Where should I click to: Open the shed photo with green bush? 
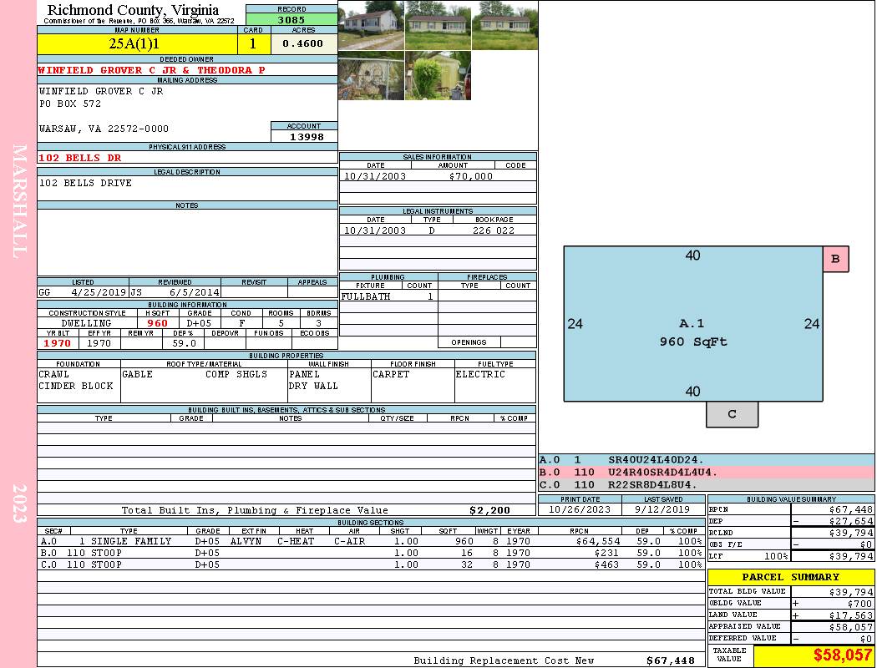pos(438,76)
